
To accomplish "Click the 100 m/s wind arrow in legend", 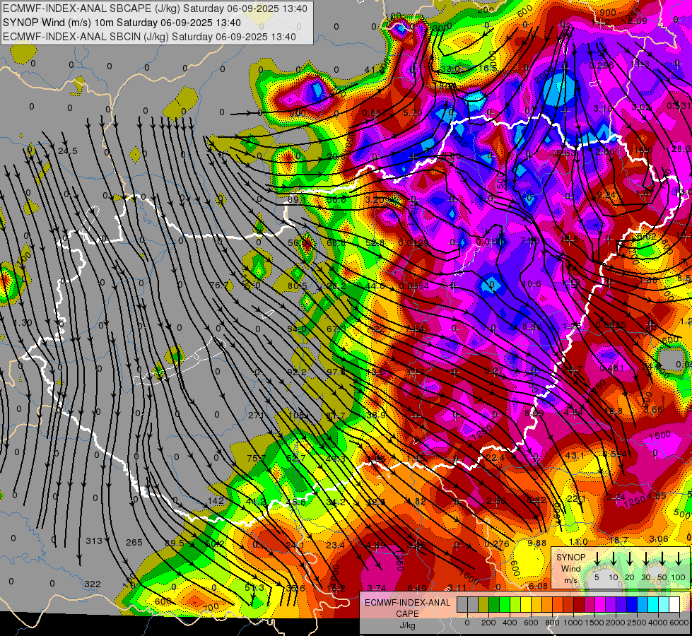I will click(x=679, y=559).
